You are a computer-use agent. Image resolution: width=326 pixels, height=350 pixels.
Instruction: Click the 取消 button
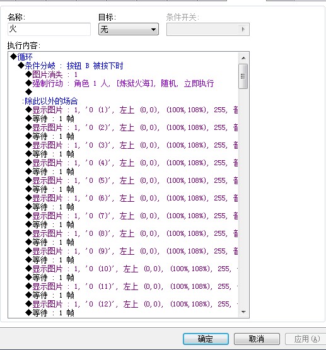pos(257,339)
